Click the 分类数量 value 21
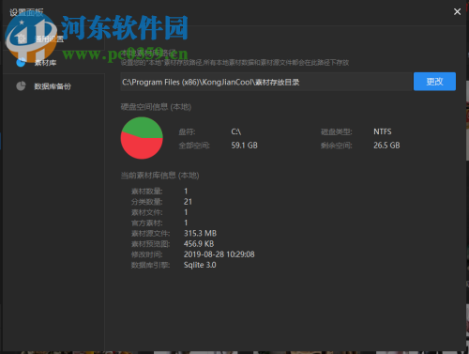The image size is (469, 354). click(188, 202)
